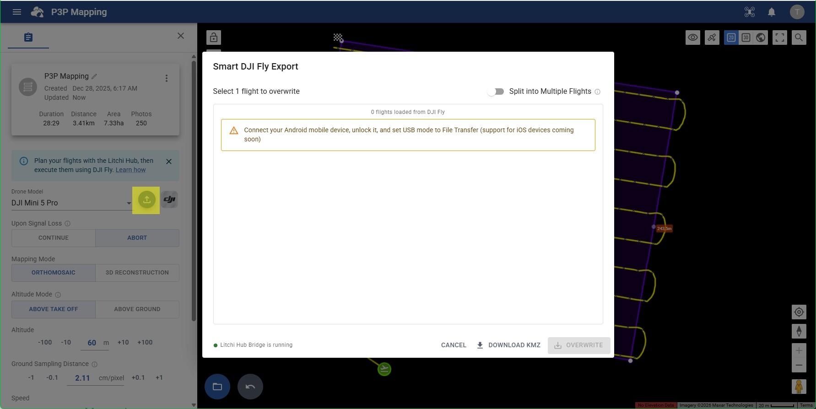Cancel the Smart DJI Fly Export dialog

click(453, 345)
